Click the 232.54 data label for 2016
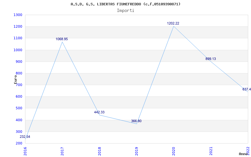 tap(25, 137)
